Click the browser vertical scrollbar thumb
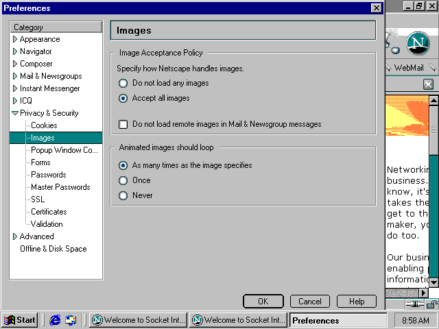Viewport: 439px width, 329px height. coord(434,130)
